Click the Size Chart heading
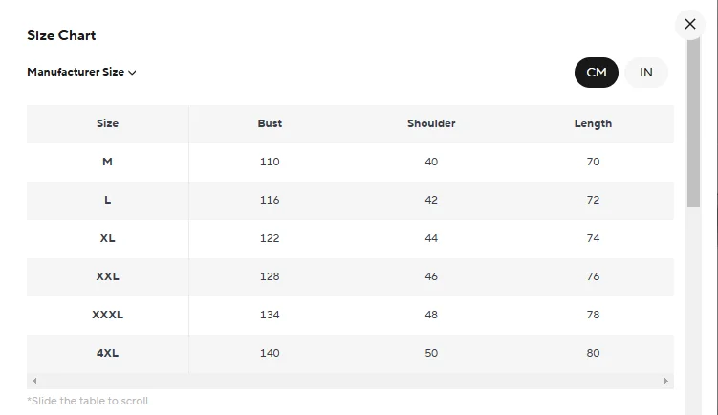The width and height of the screenshot is (718, 415). click(61, 35)
